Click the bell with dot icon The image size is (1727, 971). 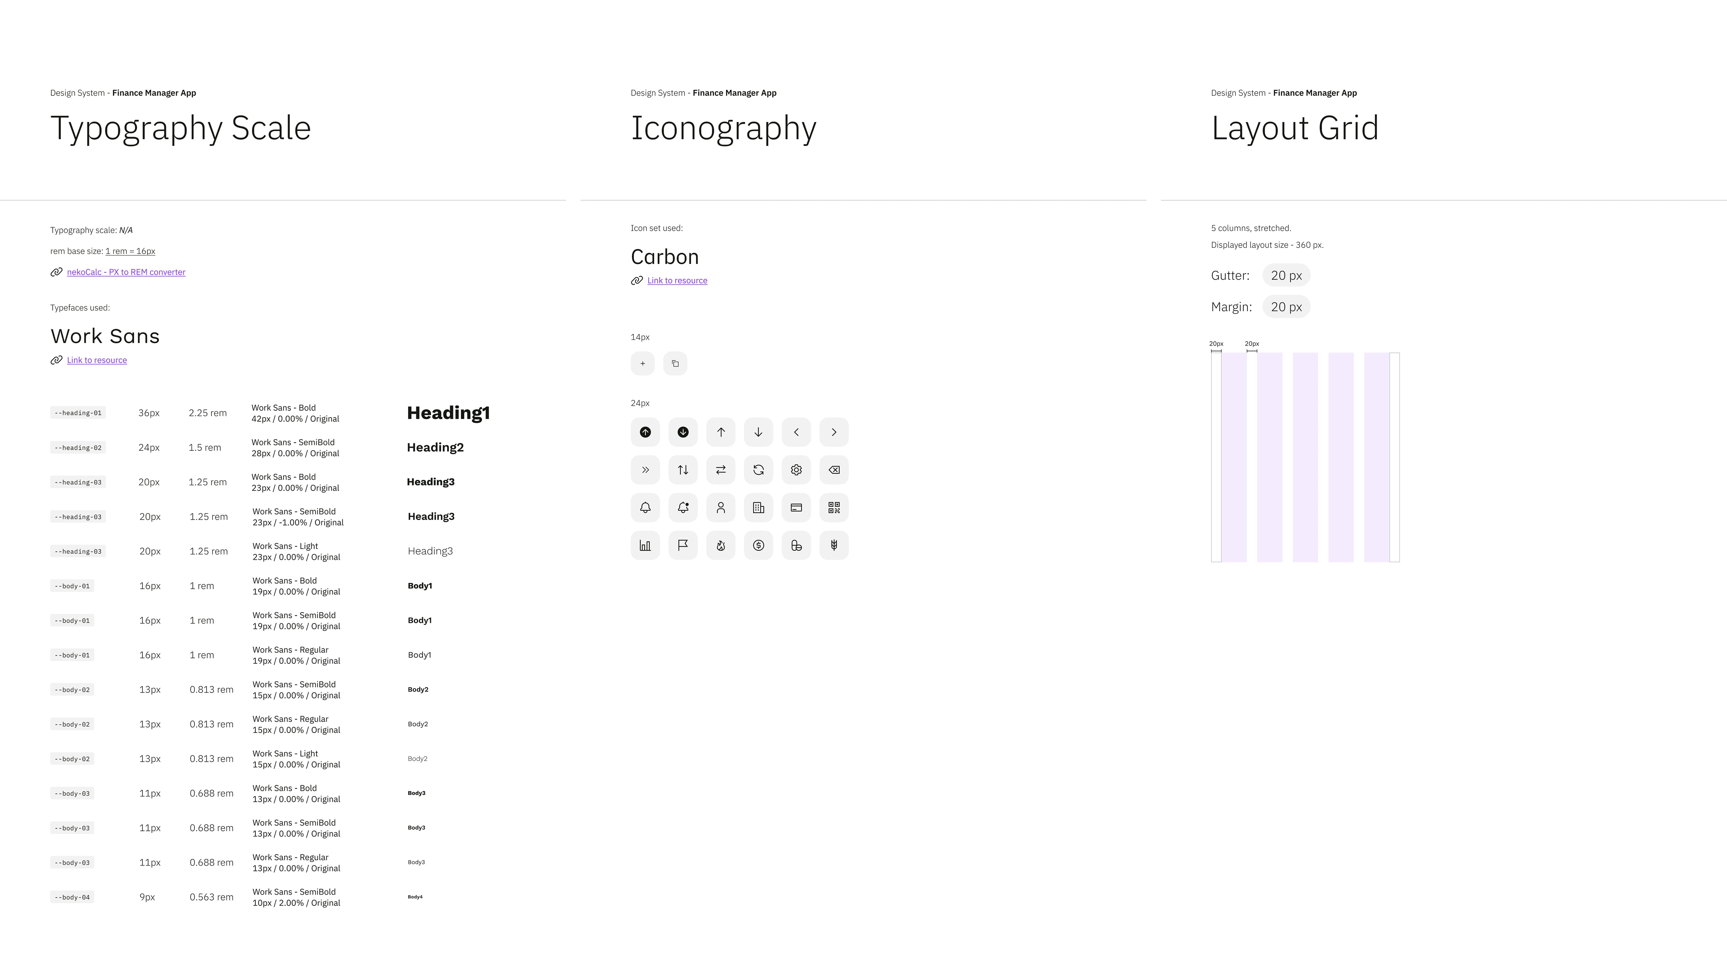683,508
